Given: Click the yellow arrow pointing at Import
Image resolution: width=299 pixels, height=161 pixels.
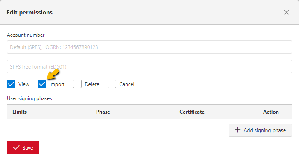Looking at the screenshot, I should click(53, 74).
